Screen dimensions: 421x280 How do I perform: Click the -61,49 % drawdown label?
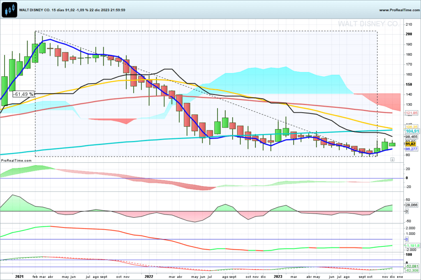coord(23,94)
